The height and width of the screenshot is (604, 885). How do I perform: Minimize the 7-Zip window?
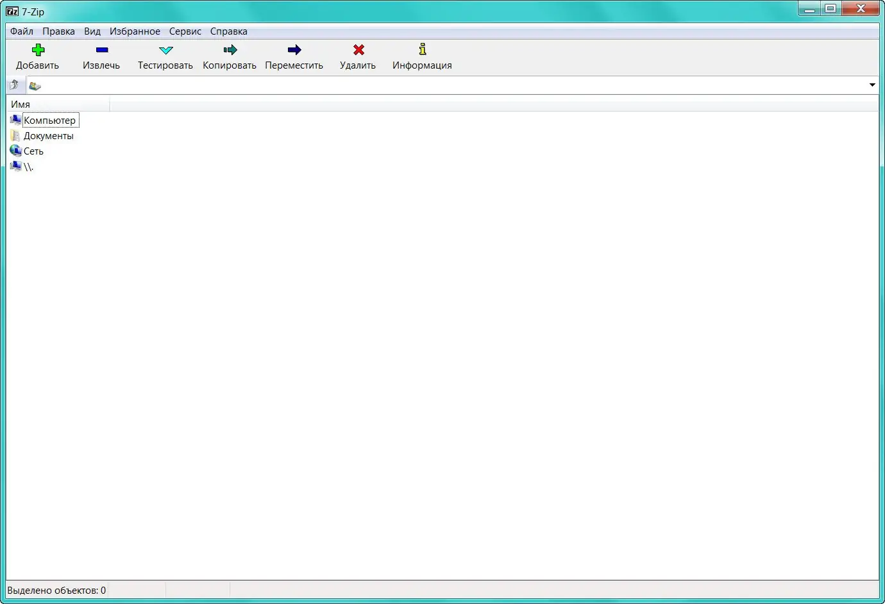tap(810, 9)
